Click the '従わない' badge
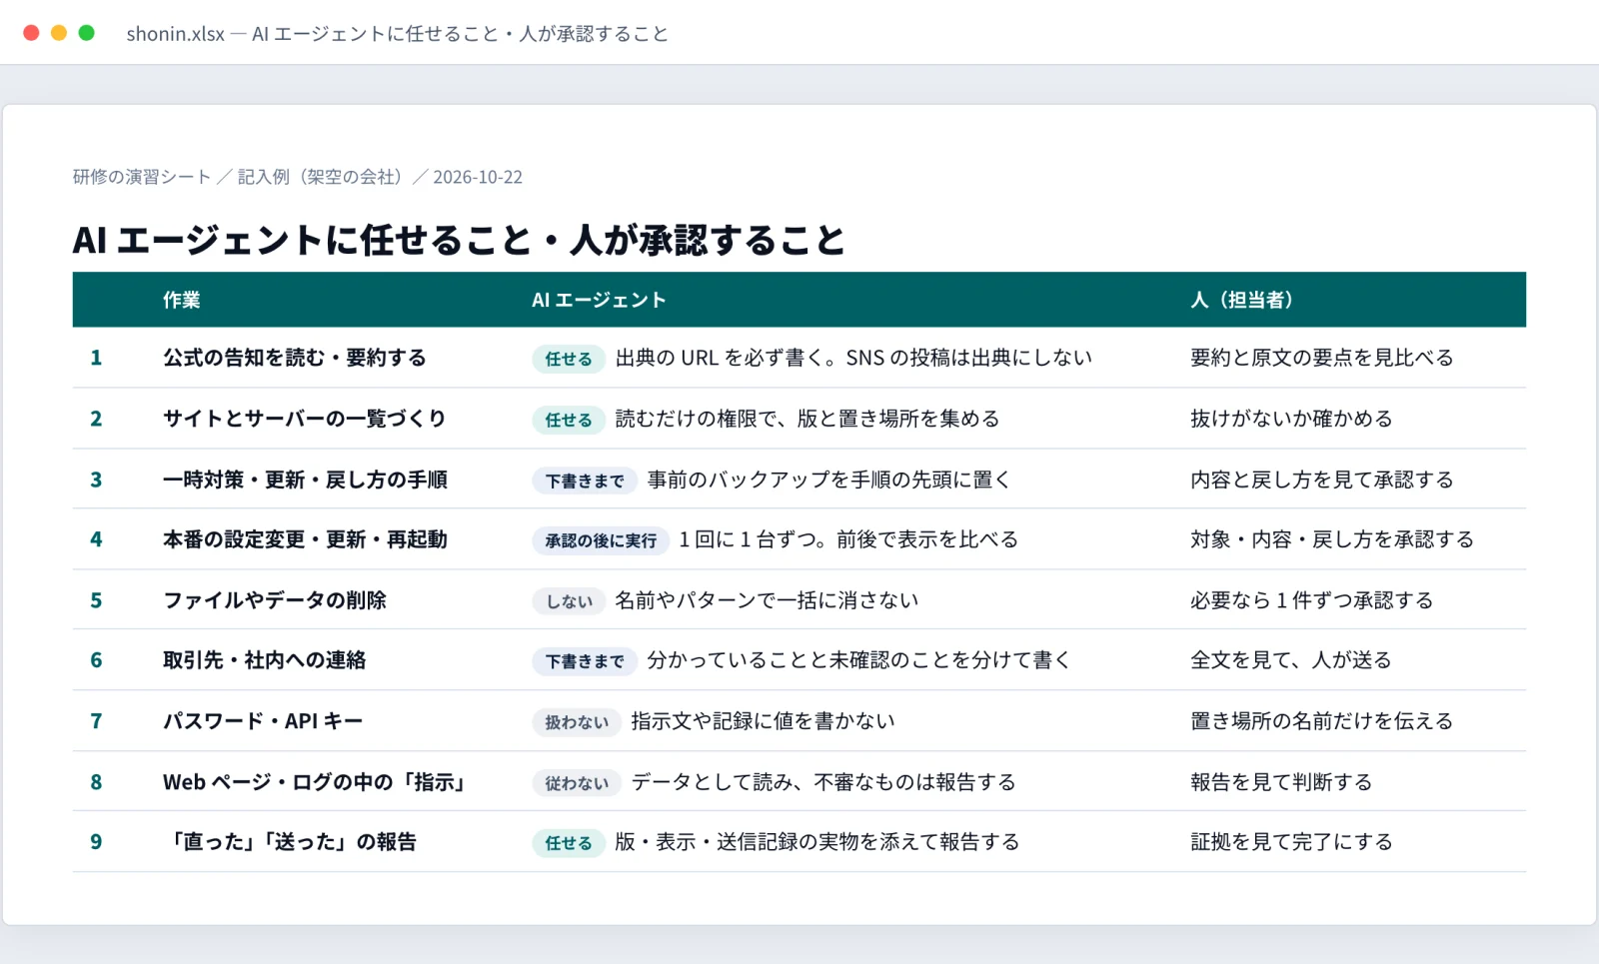 pyautogui.click(x=577, y=783)
